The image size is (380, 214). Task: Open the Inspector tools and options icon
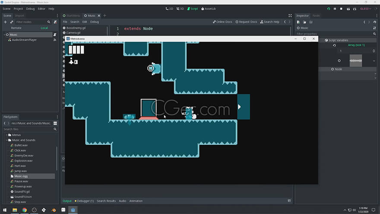pyautogui.click(x=375, y=28)
